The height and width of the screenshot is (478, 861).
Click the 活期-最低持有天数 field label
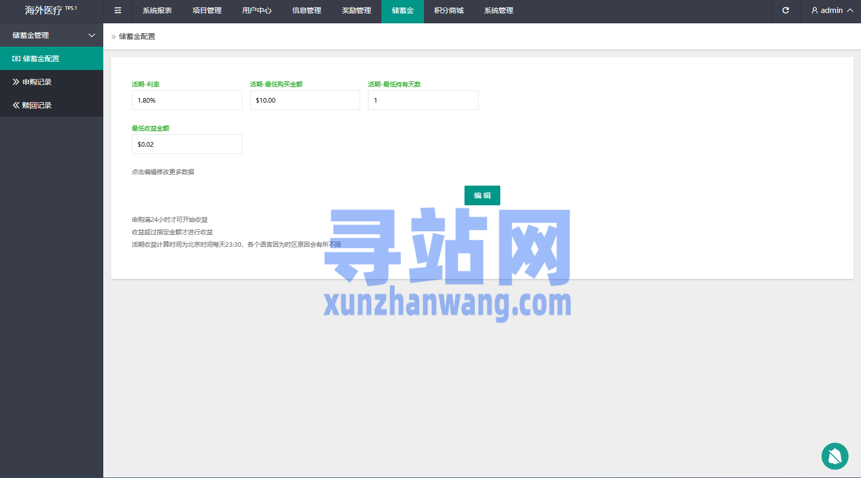coord(394,84)
